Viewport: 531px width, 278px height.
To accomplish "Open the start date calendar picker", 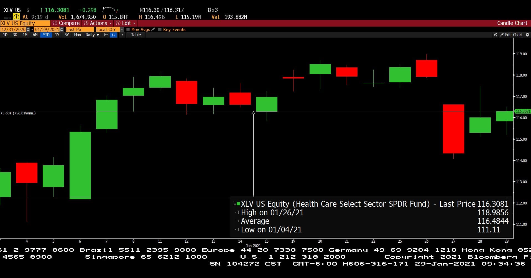I will [x=28, y=29].
